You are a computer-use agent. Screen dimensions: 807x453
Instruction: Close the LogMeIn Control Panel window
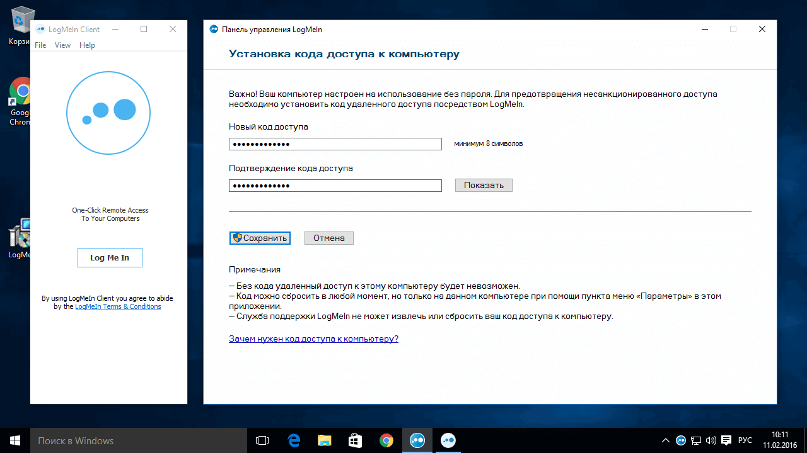click(x=762, y=29)
